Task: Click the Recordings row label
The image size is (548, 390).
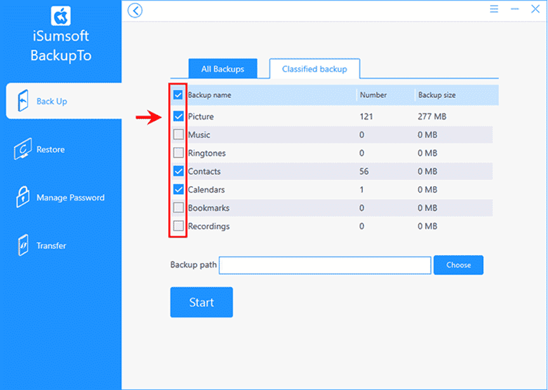Action: (x=209, y=226)
